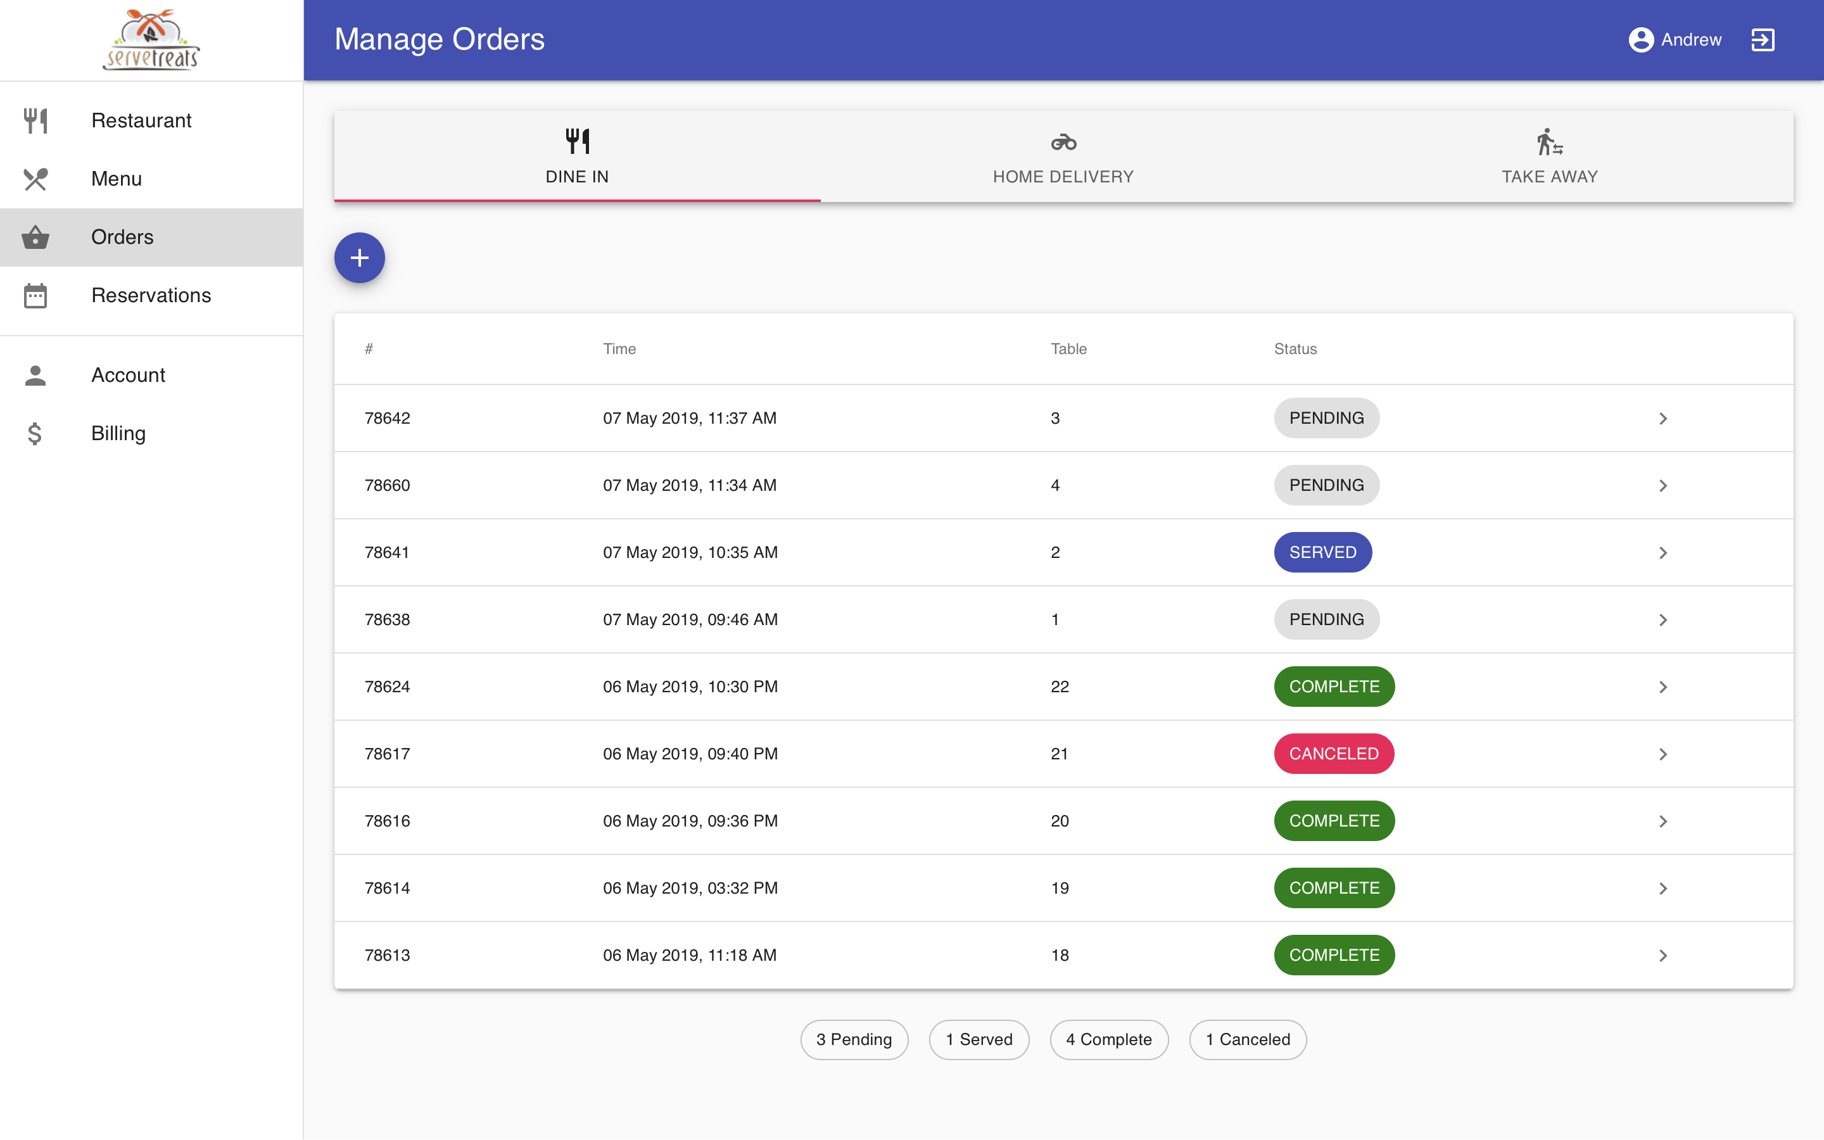Click the Table column header
Image resolution: width=1824 pixels, height=1140 pixels.
1069,349
